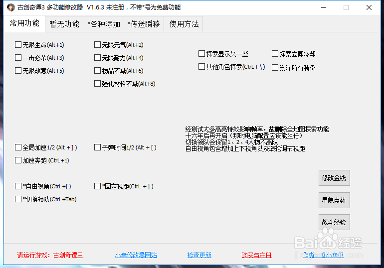Image resolution: width=384 pixels, height=268 pixels.
Task: Switch to the *传送瞬移 tab
Action: click(144, 24)
